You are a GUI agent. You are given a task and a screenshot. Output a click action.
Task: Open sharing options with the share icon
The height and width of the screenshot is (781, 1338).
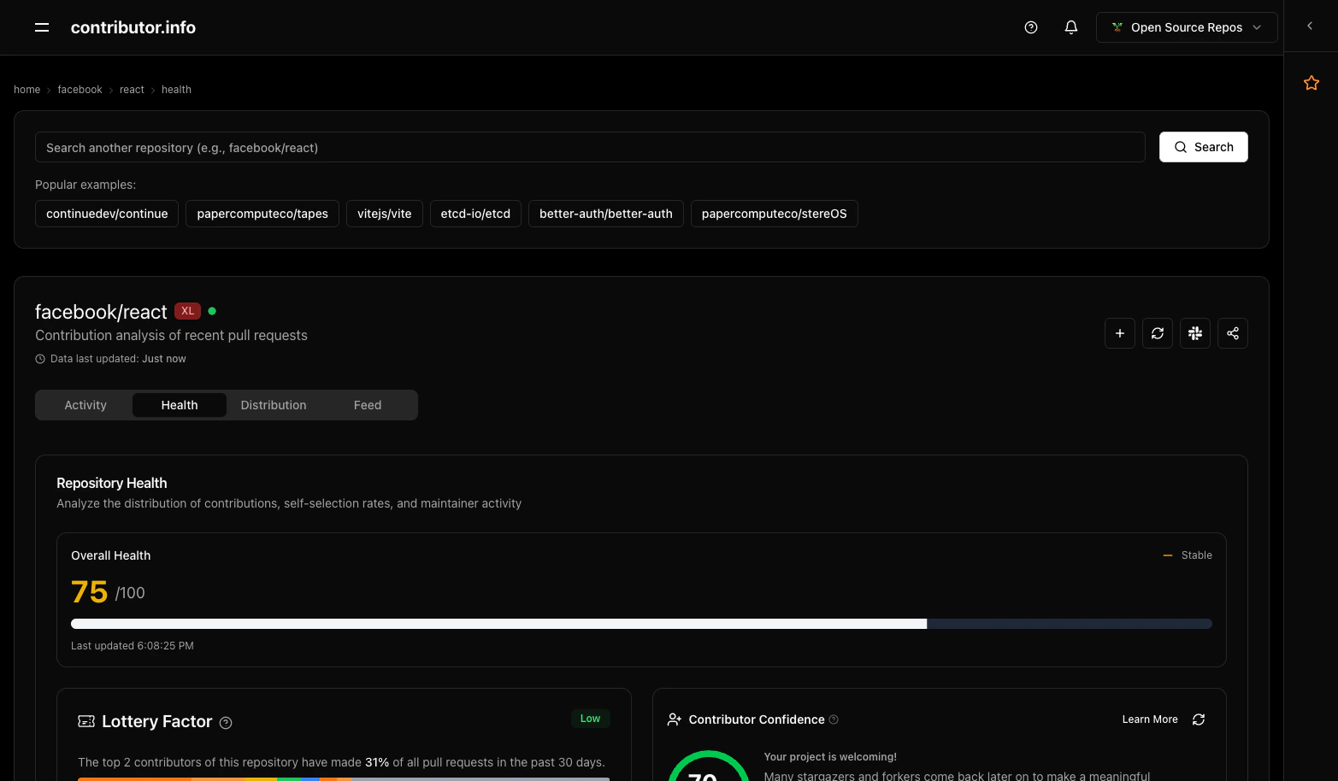pos(1232,332)
